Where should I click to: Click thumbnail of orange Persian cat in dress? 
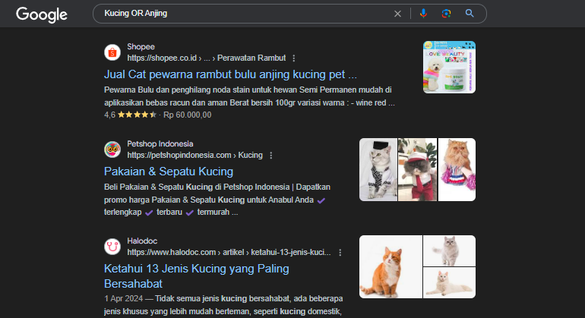457,169
